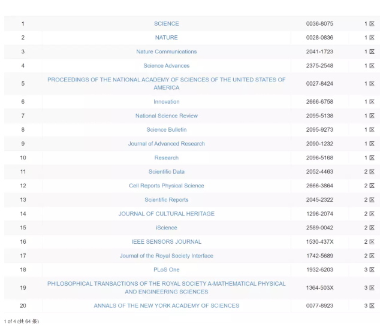Select ISSN 2090-1232 cell
Screen dimensions: 380x327
[319, 144]
